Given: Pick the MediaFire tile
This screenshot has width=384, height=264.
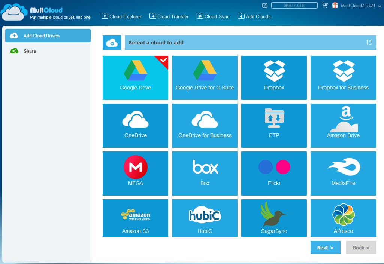Looking at the screenshot, I should (343, 174).
